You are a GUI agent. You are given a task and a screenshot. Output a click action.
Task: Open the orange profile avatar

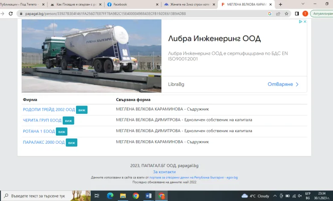click(x=305, y=14)
